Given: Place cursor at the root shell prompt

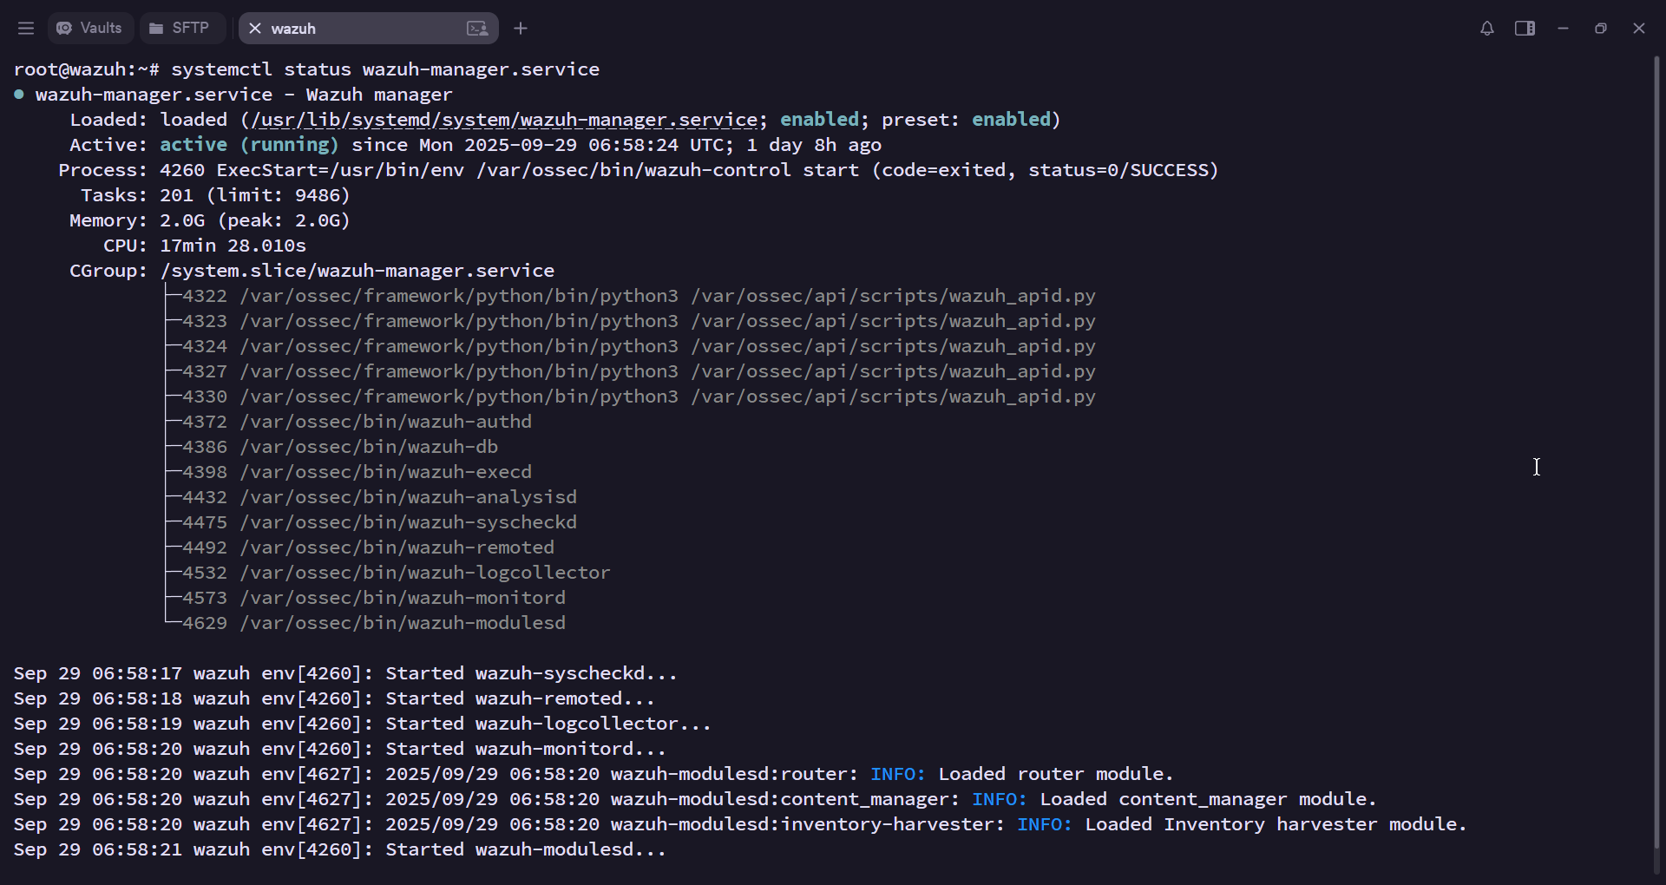Looking at the screenshot, I should [87, 69].
